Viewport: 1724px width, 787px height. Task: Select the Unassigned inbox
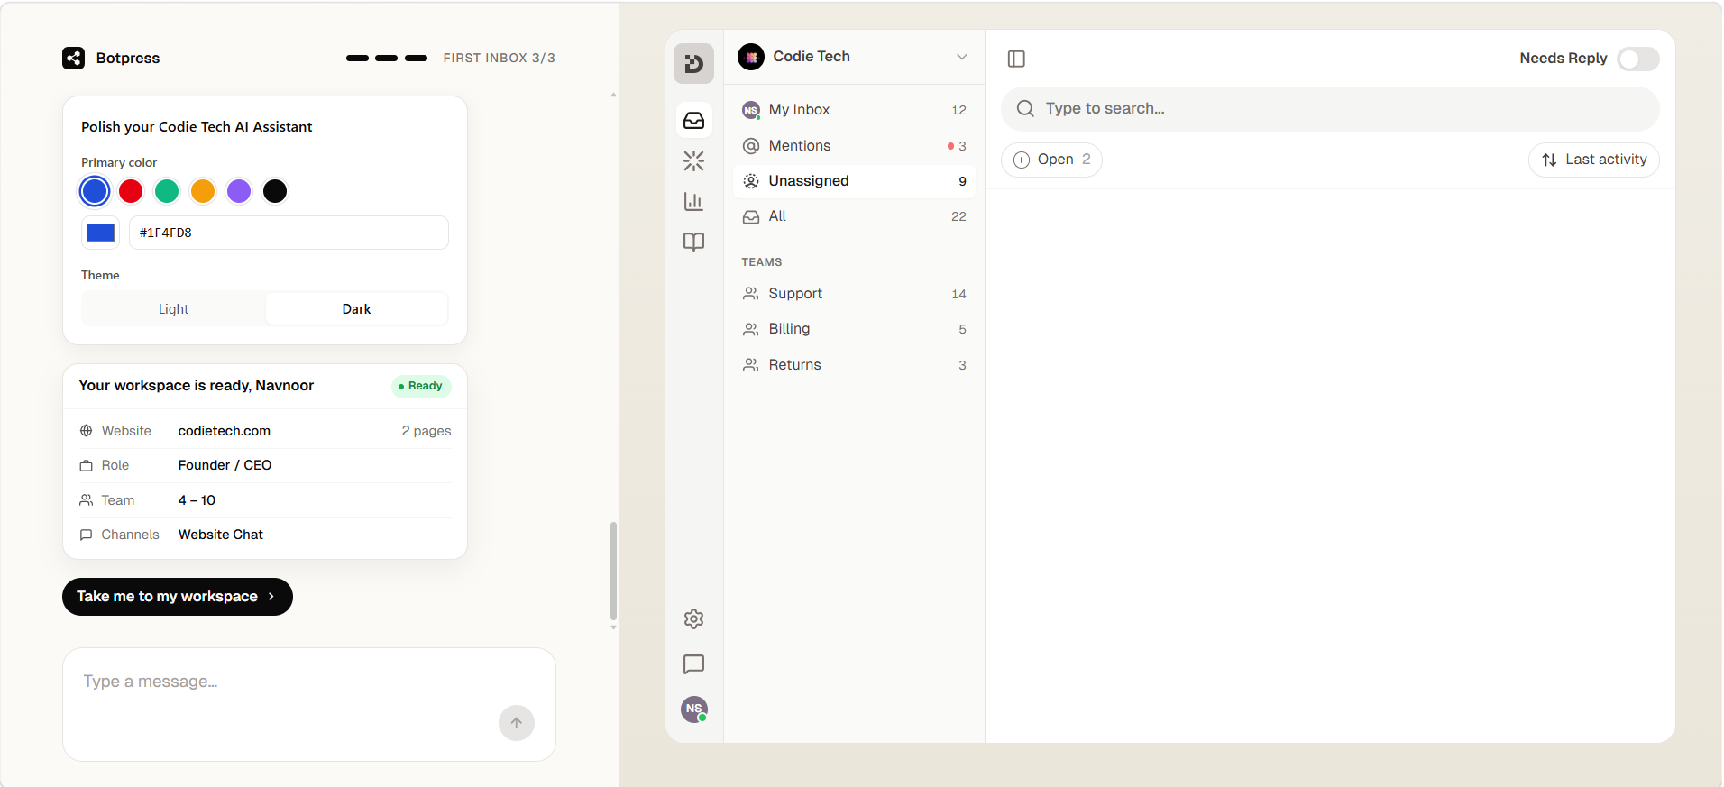coord(853,181)
